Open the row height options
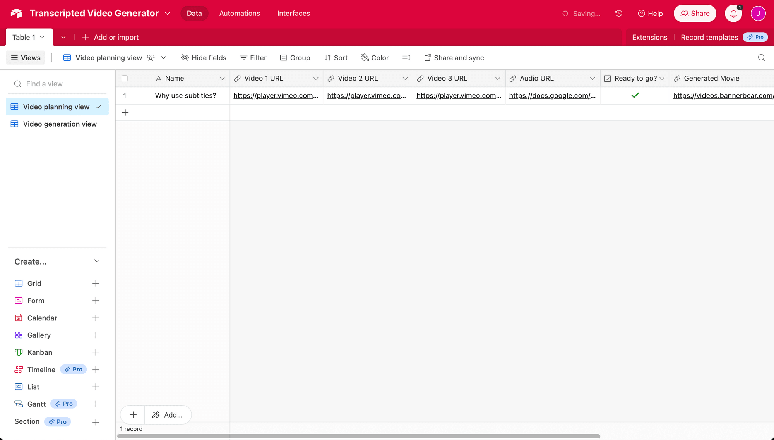This screenshot has height=440, width=774. (x=406, y=57)
